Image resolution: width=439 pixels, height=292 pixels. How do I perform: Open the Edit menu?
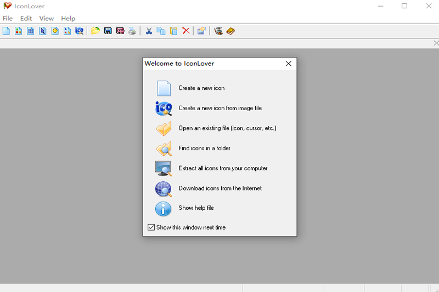pos(26,19)
